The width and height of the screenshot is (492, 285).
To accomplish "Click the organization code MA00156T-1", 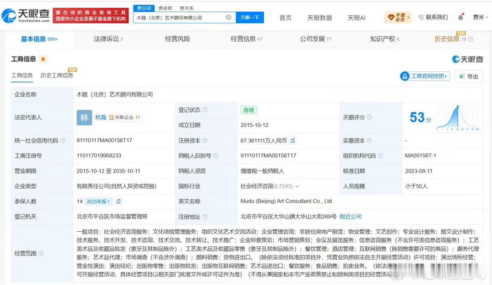I will (420, 156).
